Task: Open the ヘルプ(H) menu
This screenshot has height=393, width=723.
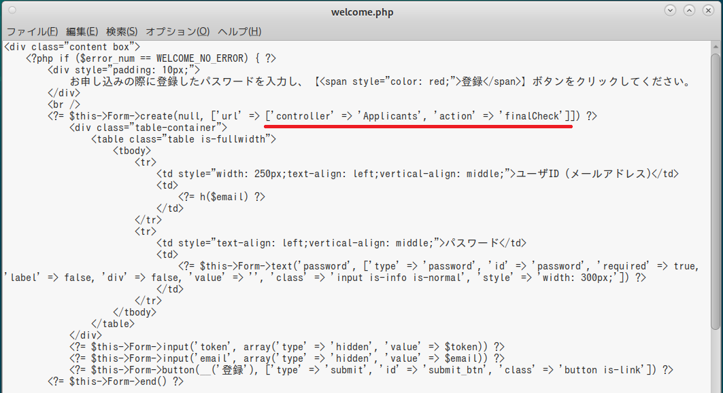Action: coord(239,31)
